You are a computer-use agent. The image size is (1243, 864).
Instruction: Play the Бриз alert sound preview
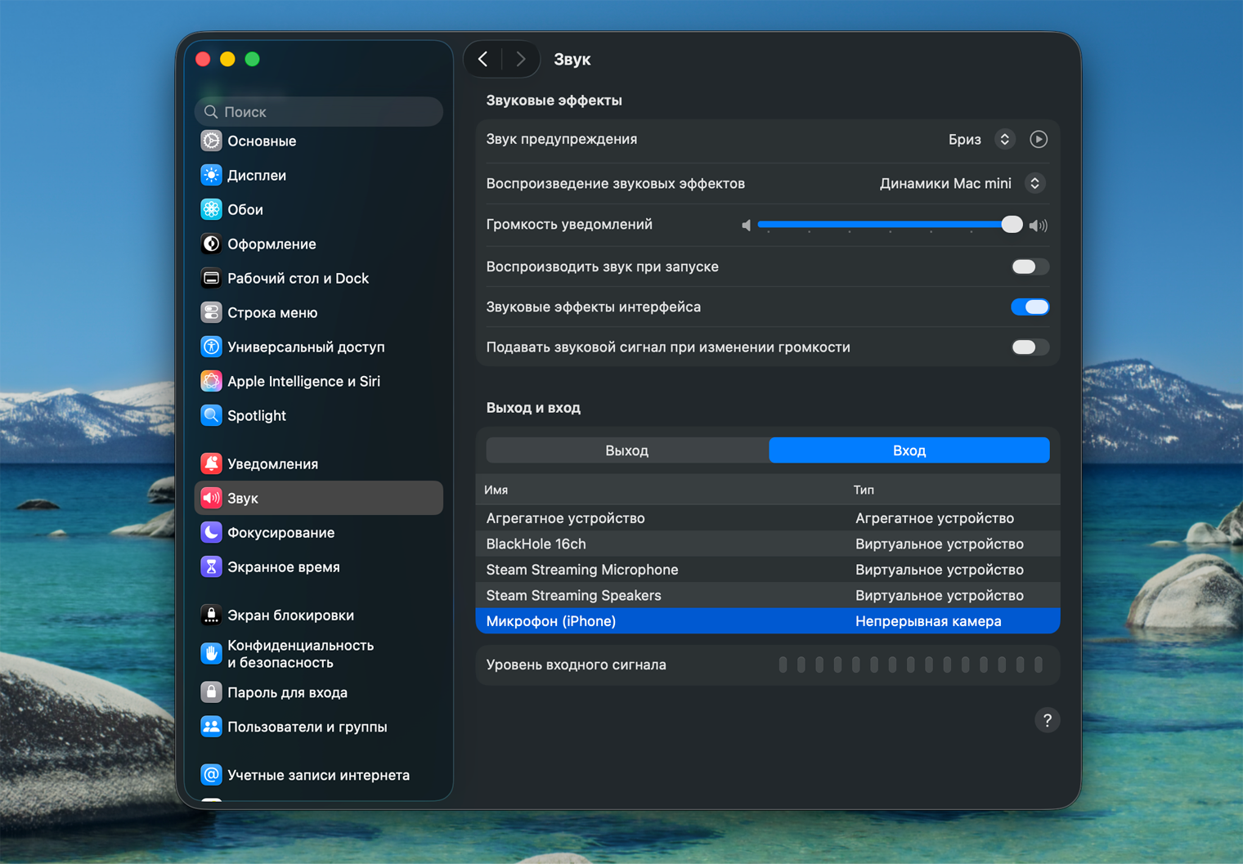coord(1039,139)
